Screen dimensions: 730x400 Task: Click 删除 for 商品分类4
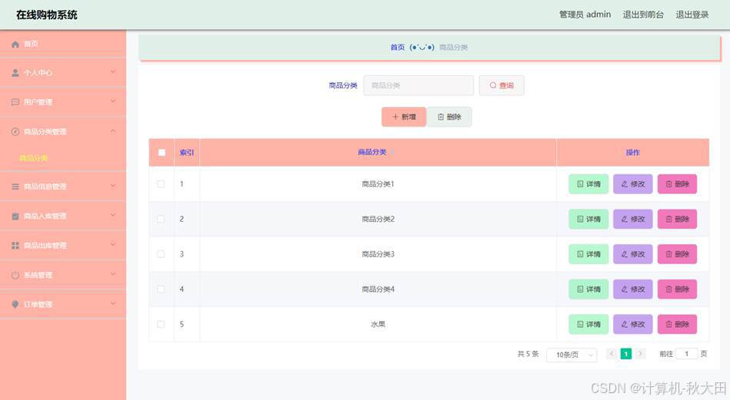(677, 289)
